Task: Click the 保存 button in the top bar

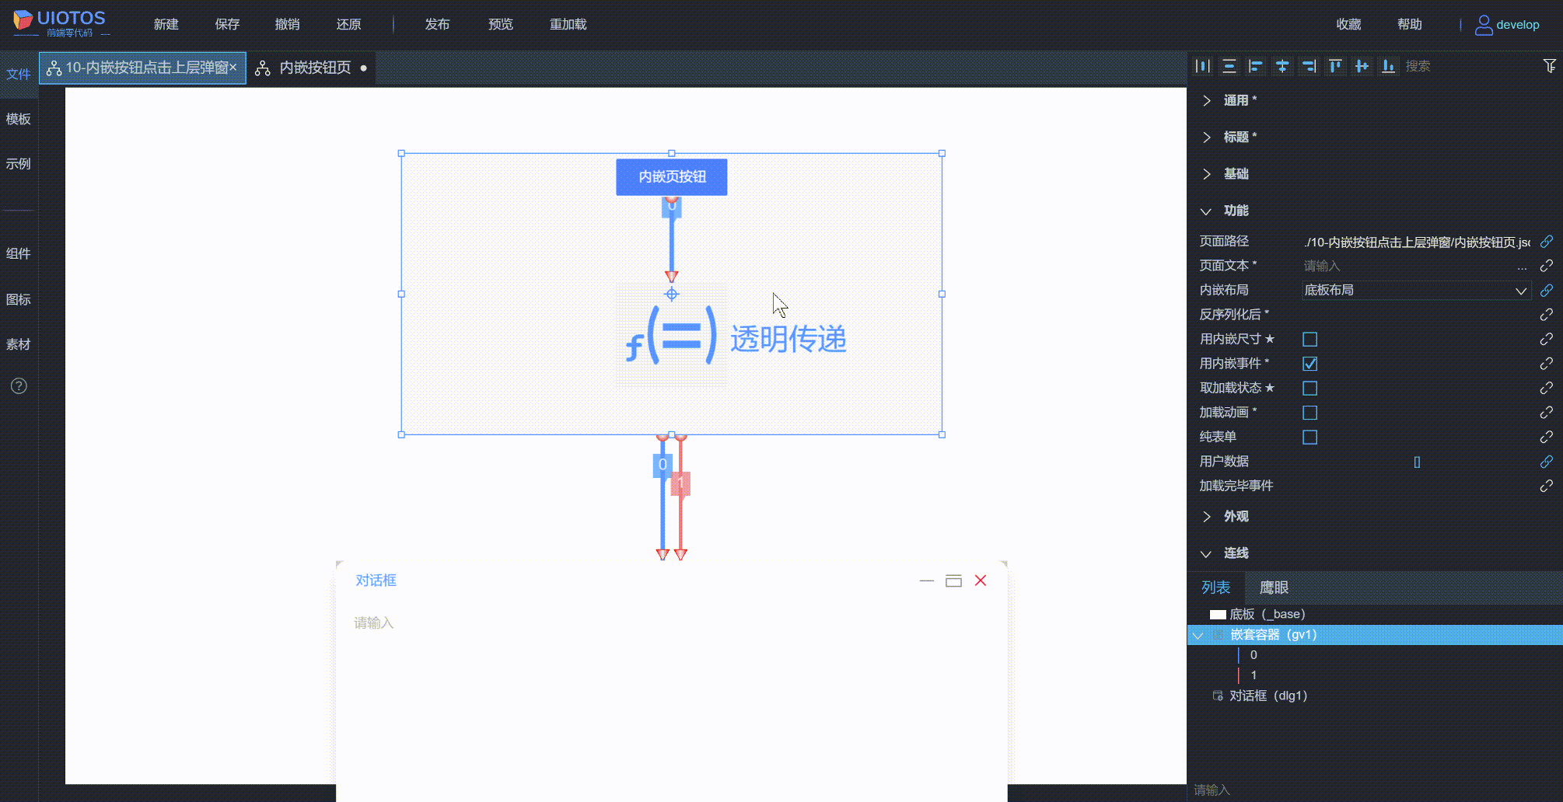Action: (226, 24)
